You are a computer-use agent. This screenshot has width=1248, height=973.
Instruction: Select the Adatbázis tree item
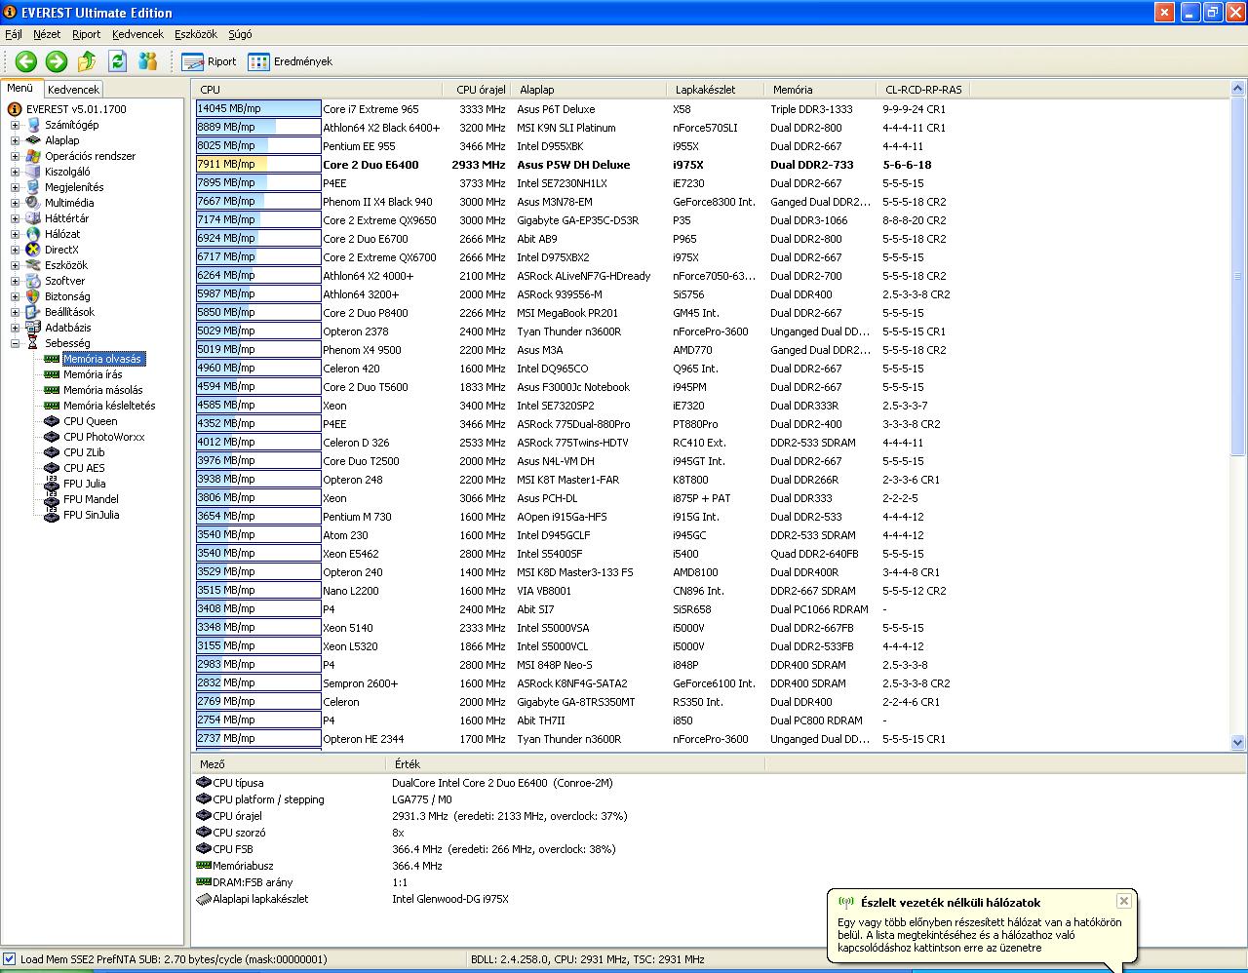click(x=67, y=328)
